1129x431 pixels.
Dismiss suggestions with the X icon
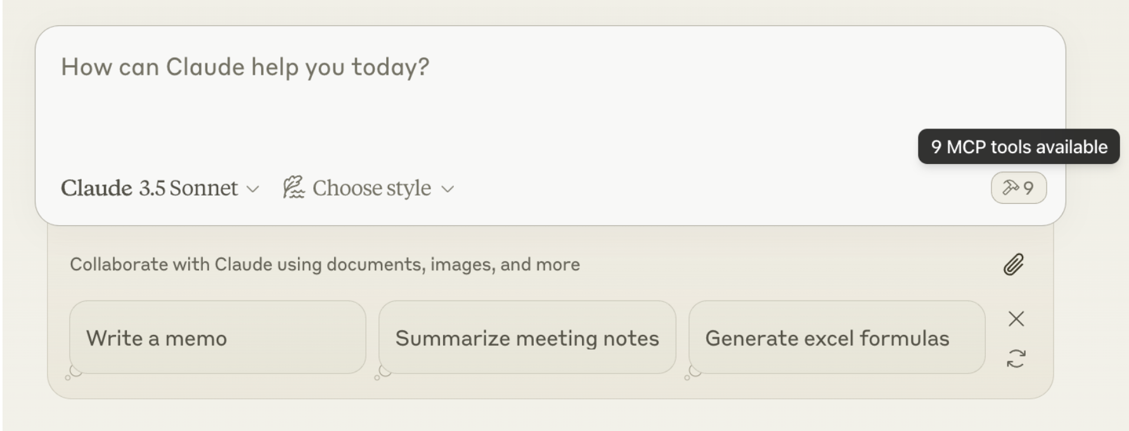pyautogui.click(x=1016, y=319)
